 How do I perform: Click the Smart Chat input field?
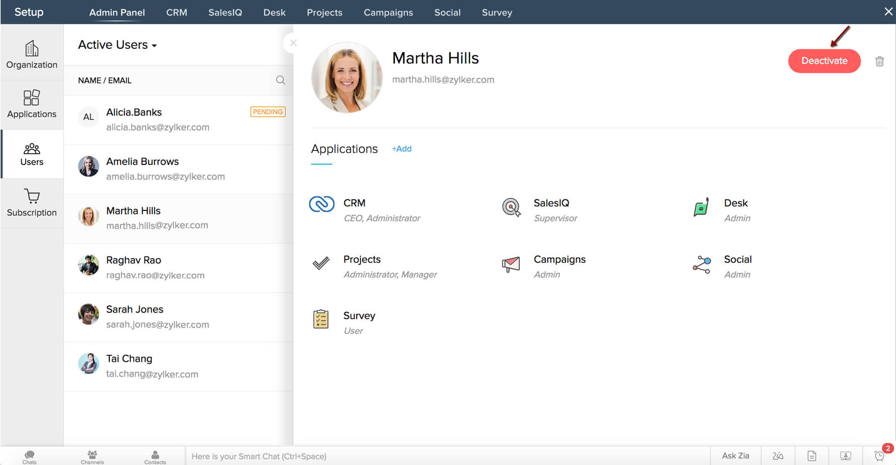click(x=448, y=456)
